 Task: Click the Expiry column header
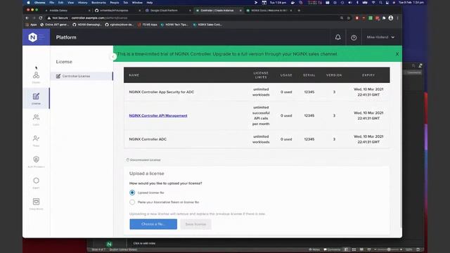(x=368, y=75)
